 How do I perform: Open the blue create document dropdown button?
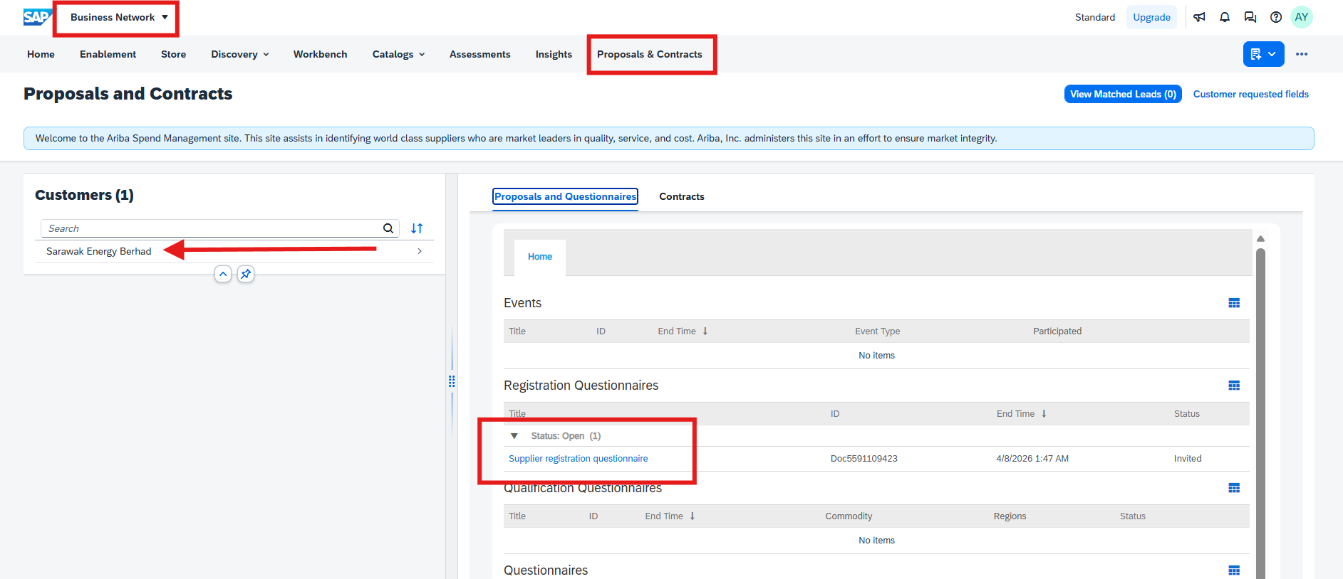pos(1263,54)
